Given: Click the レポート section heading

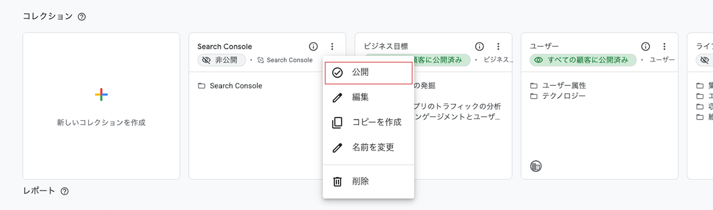Looking at the screenshot, I should point(39,191).
